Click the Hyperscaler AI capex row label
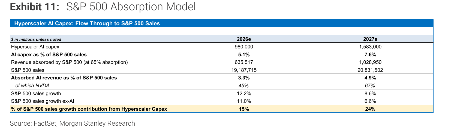The width and height of the screenshot is (463, 130). click(35, 47)
